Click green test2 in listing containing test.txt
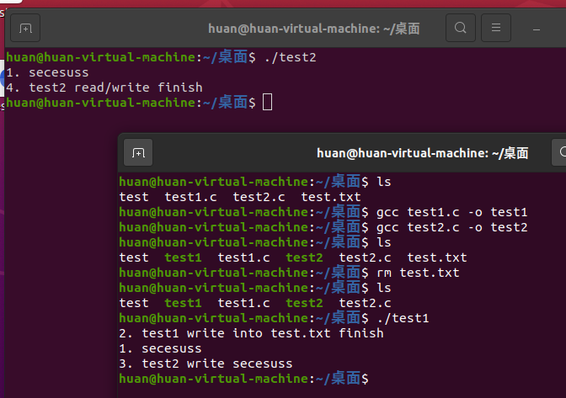 tap(304, 257)
